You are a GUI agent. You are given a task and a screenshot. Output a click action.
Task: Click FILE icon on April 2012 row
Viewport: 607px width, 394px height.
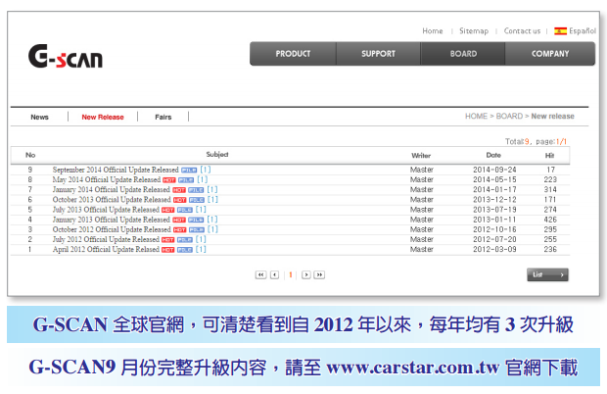tap(185, 250)
